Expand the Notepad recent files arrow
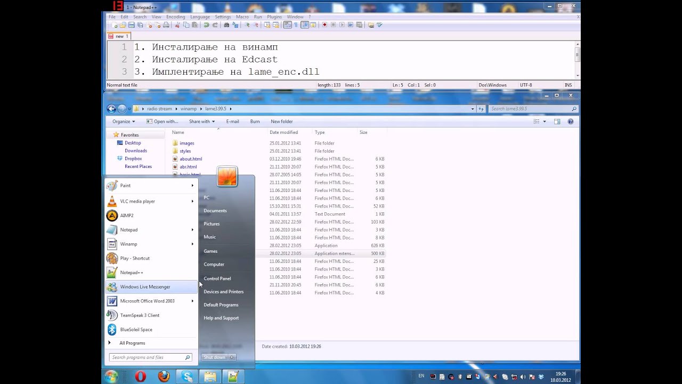This screenshot has height=384, width=682. pyautogui.click(x=192, y=230)
